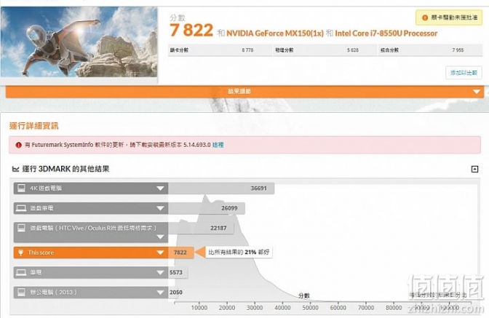The height and width of the screenshot is (318, 489).
Task: Click the gaming laptop icon in 26099 row
Action: click(21, 208)
